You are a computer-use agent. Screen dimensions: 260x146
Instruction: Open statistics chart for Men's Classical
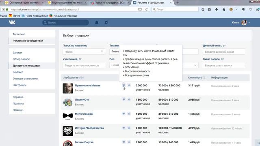(129, 114)
